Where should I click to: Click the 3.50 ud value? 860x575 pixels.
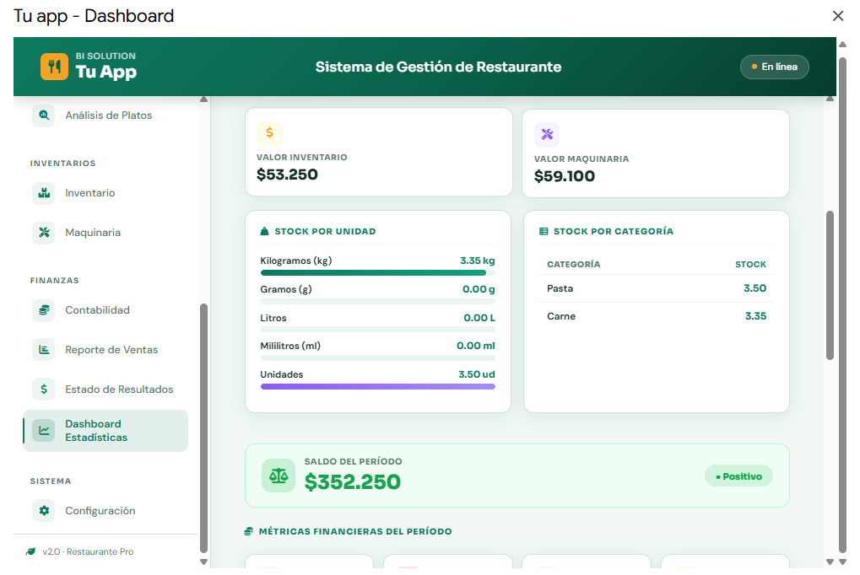[477, 374]
